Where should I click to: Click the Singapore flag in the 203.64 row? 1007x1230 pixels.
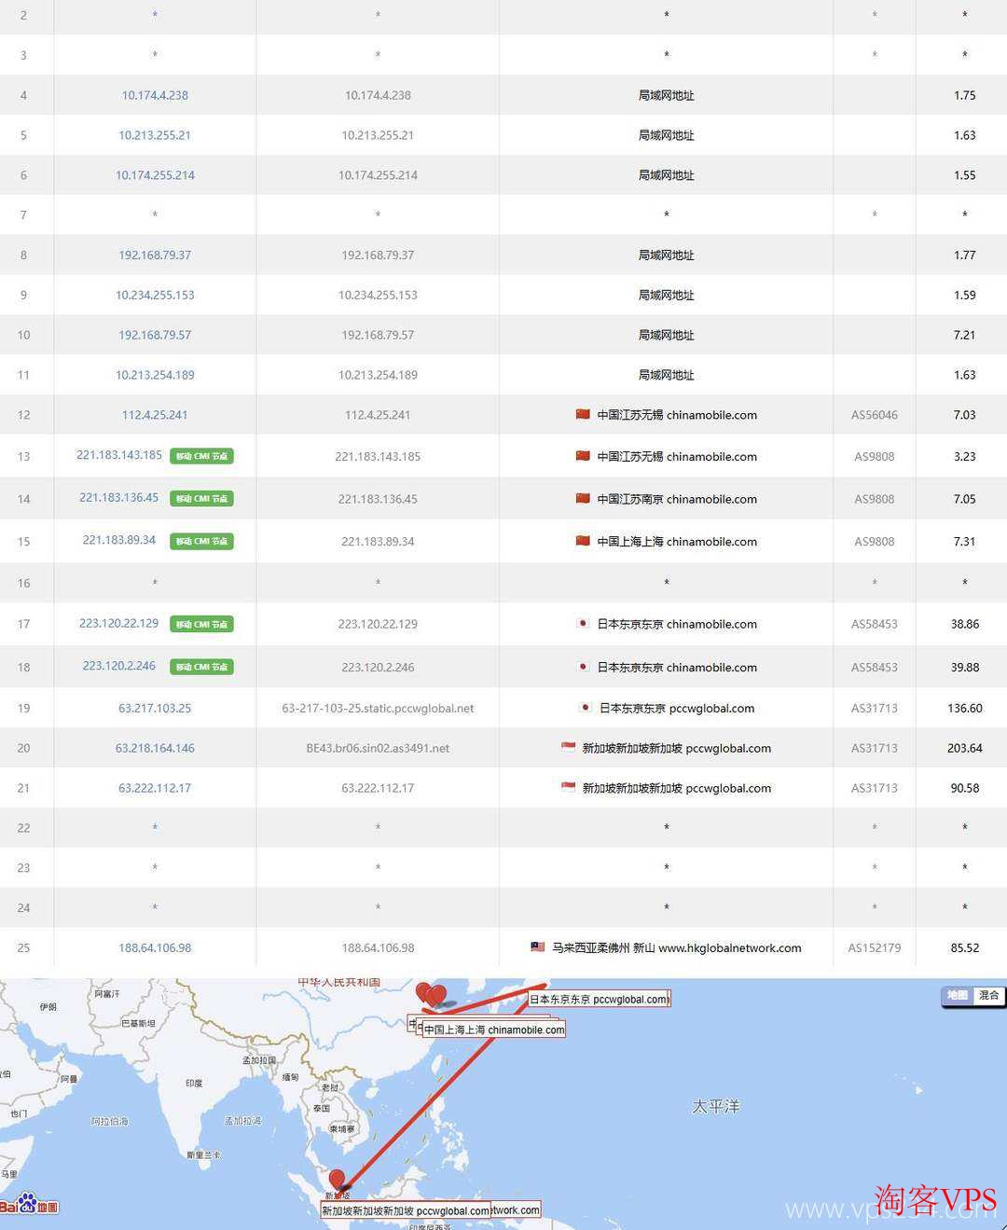[568, 747]
